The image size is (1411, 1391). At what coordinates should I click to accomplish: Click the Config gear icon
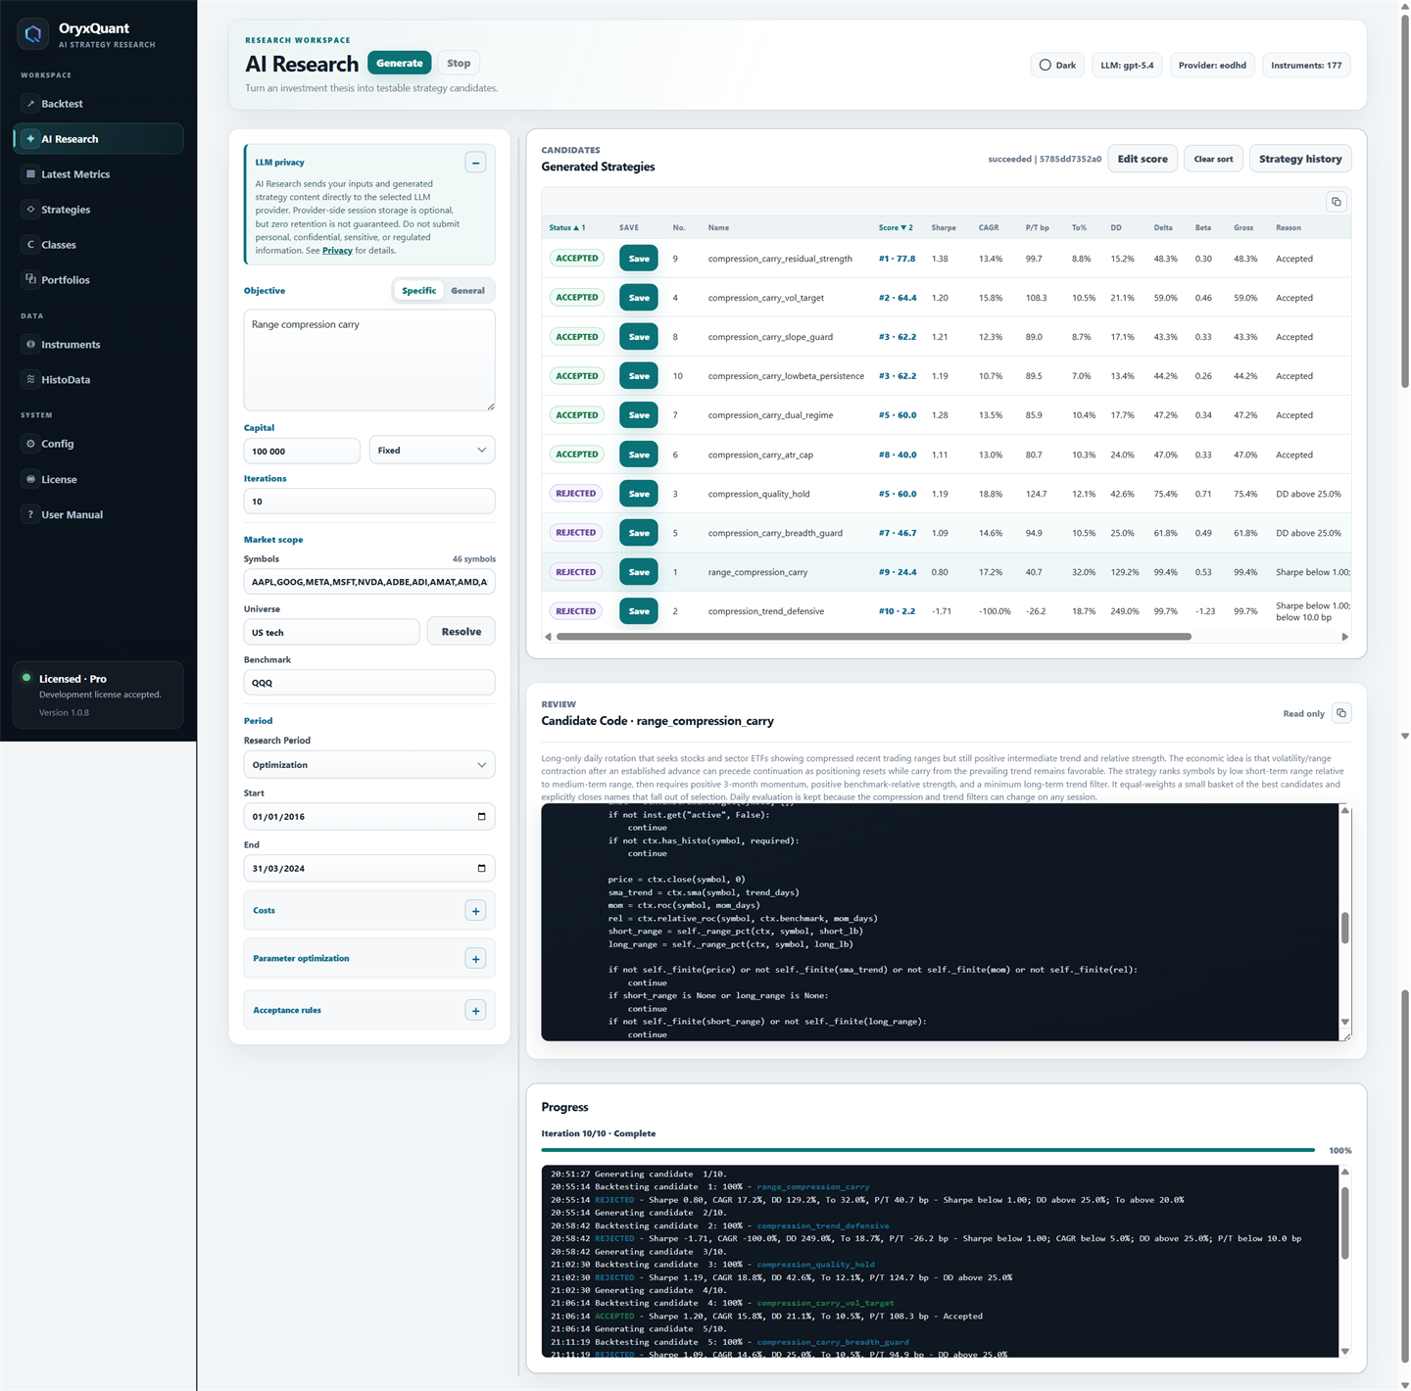30,444
